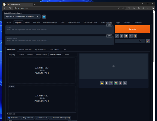Click the pencil edit styles icon
Screen dimensions: 157x121
pyautogui.click(x=148, y=41)
